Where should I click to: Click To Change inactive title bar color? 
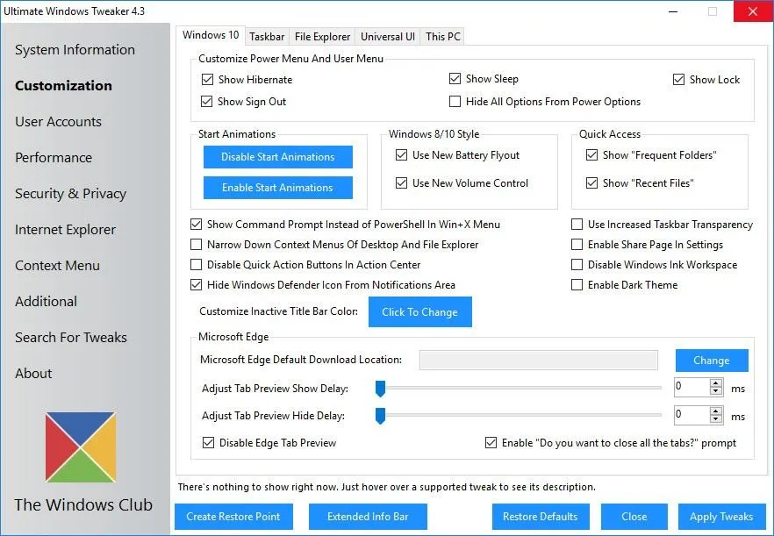[x=419, y=312]
